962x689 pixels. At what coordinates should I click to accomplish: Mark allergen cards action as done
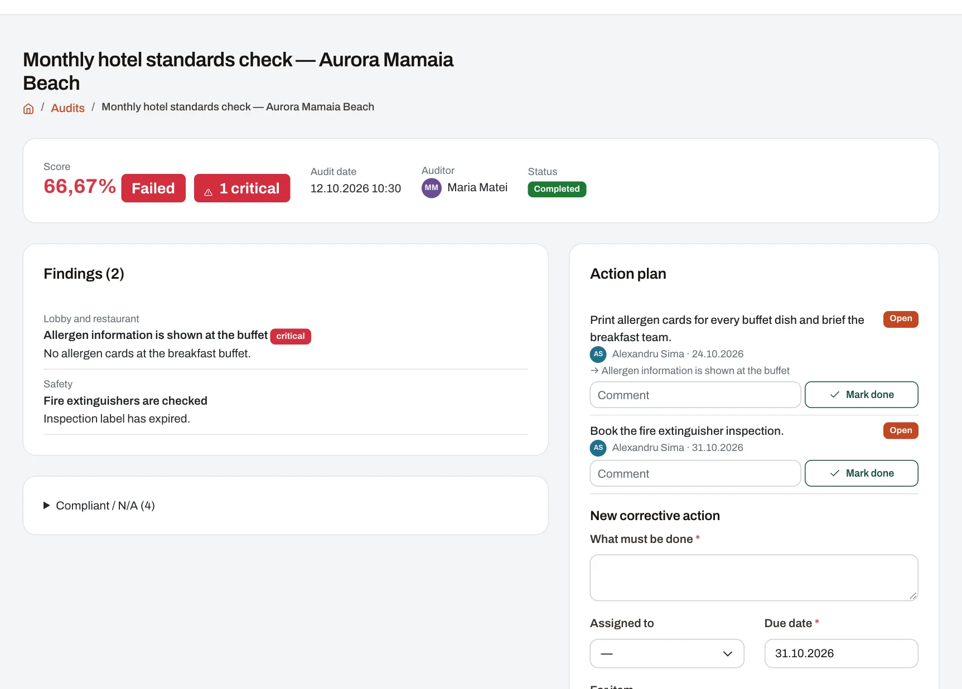point(861,395)
